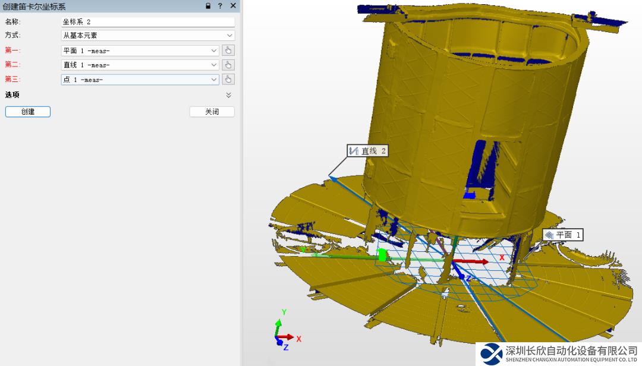Image resolution: width=642 pixels, height=366 pixels.
Task: Select the 直线 2 label in viewport
Action: coord(368,151)
